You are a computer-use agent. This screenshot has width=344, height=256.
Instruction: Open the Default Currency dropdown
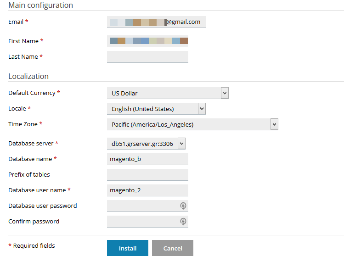tap(168, 93)
